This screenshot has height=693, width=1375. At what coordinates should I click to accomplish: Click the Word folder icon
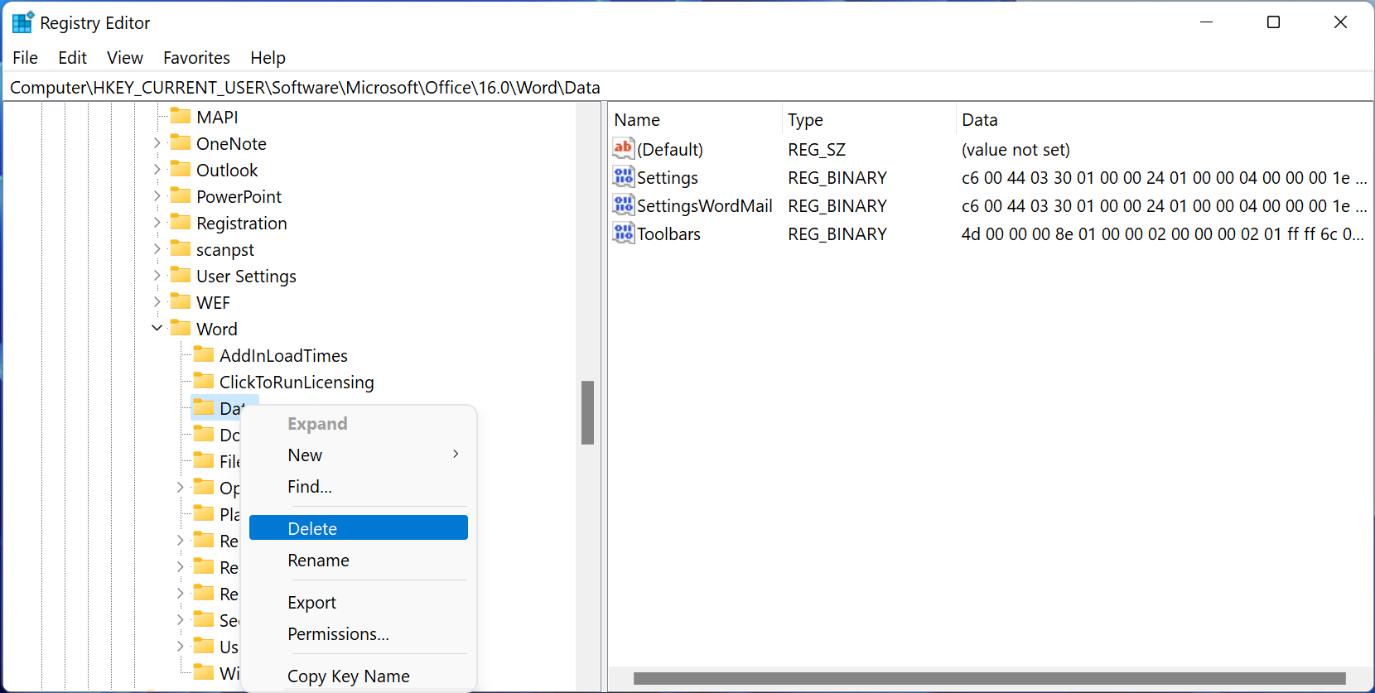(x=181, y=328)
